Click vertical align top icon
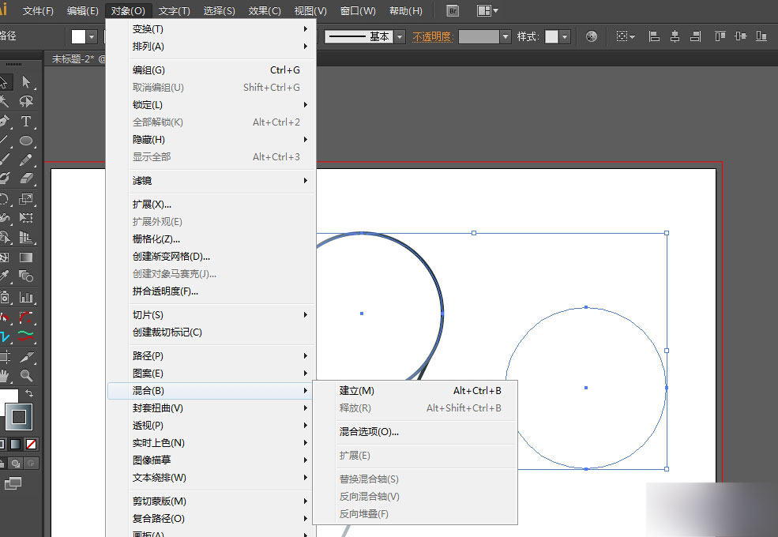778x537 pixels. tap(720, 36)
